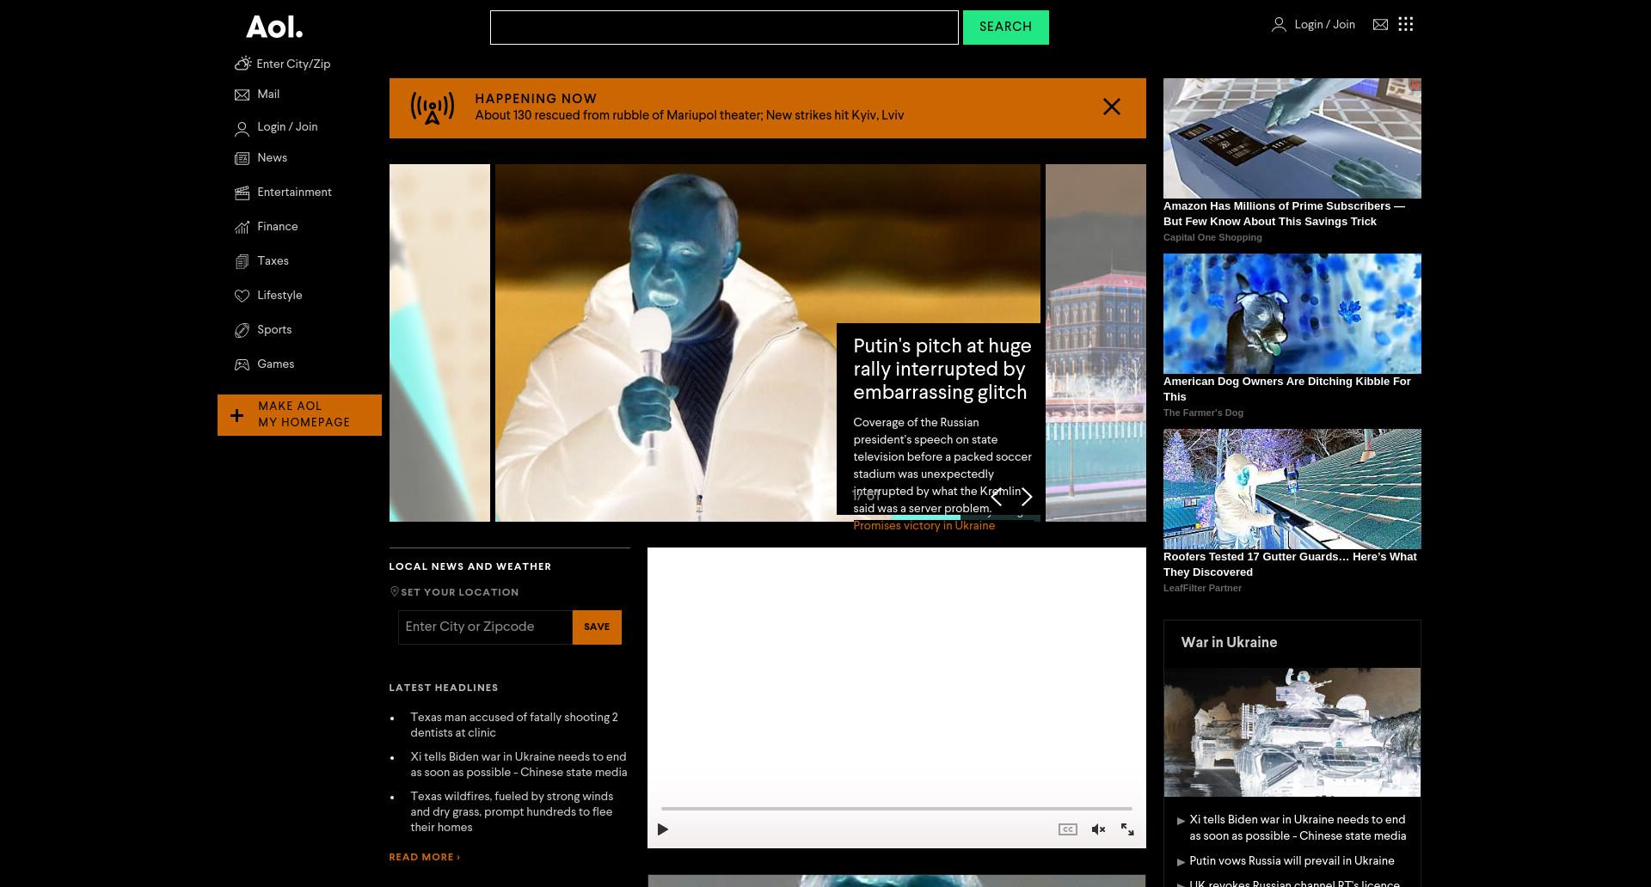Click Enter City/Zip in the sidebar

click(x=293, y=64)
